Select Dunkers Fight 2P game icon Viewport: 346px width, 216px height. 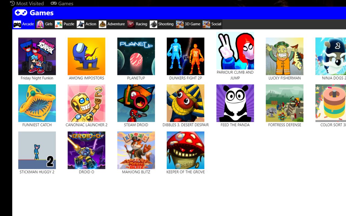tap(185, 56)
